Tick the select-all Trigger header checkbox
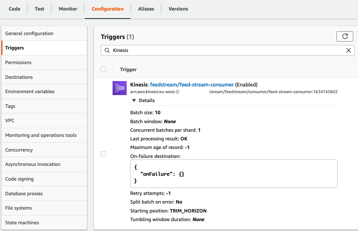The width and height of the screenshot is (358, 231). pyautogui.click(x=103, y=69)
